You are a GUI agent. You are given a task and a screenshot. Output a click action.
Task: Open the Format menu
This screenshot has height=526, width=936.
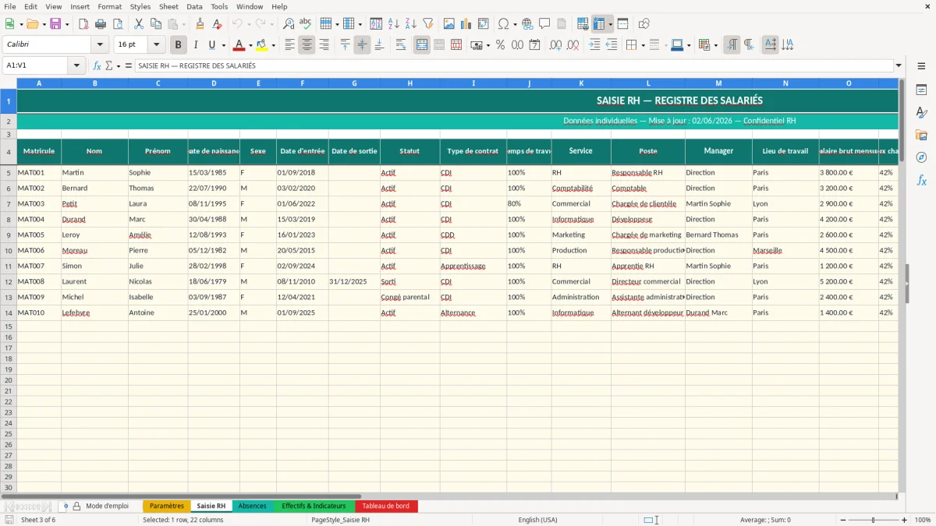click(109, 6)
